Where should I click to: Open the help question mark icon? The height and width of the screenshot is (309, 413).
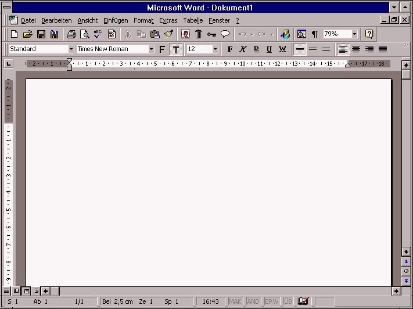coord(369,34)
